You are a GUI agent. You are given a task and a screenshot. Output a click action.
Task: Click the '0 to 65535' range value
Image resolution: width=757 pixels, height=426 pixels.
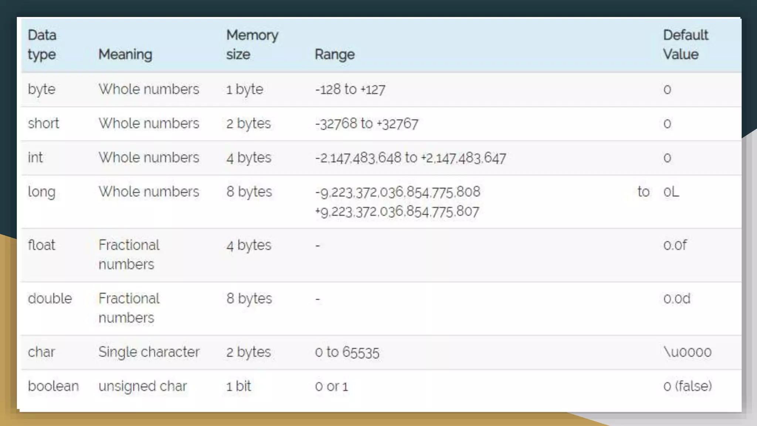click(347, 352)
